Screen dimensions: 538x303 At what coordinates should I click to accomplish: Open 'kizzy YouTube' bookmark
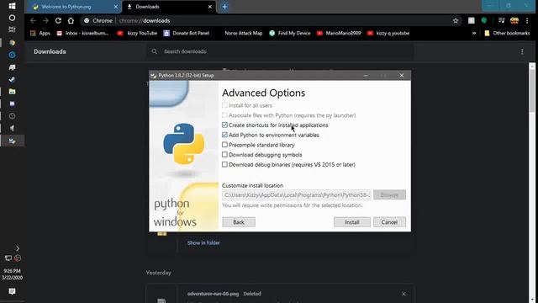pos(137,34)
